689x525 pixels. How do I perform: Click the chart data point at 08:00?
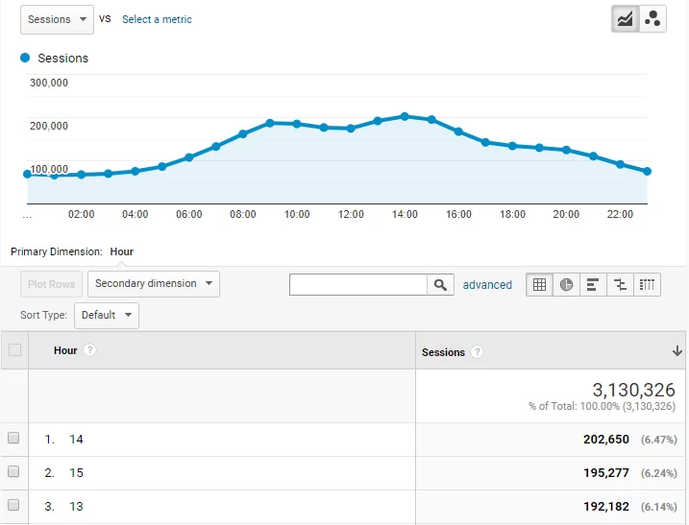coord(243,133)
